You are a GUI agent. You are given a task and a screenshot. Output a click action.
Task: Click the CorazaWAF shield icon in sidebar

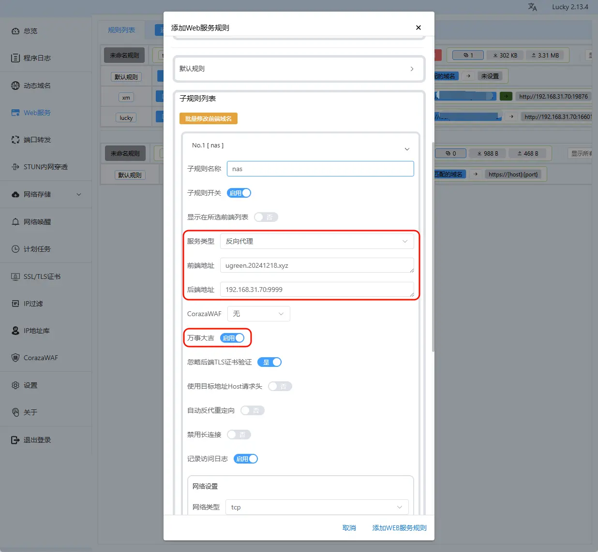click(x=15, y=358)
